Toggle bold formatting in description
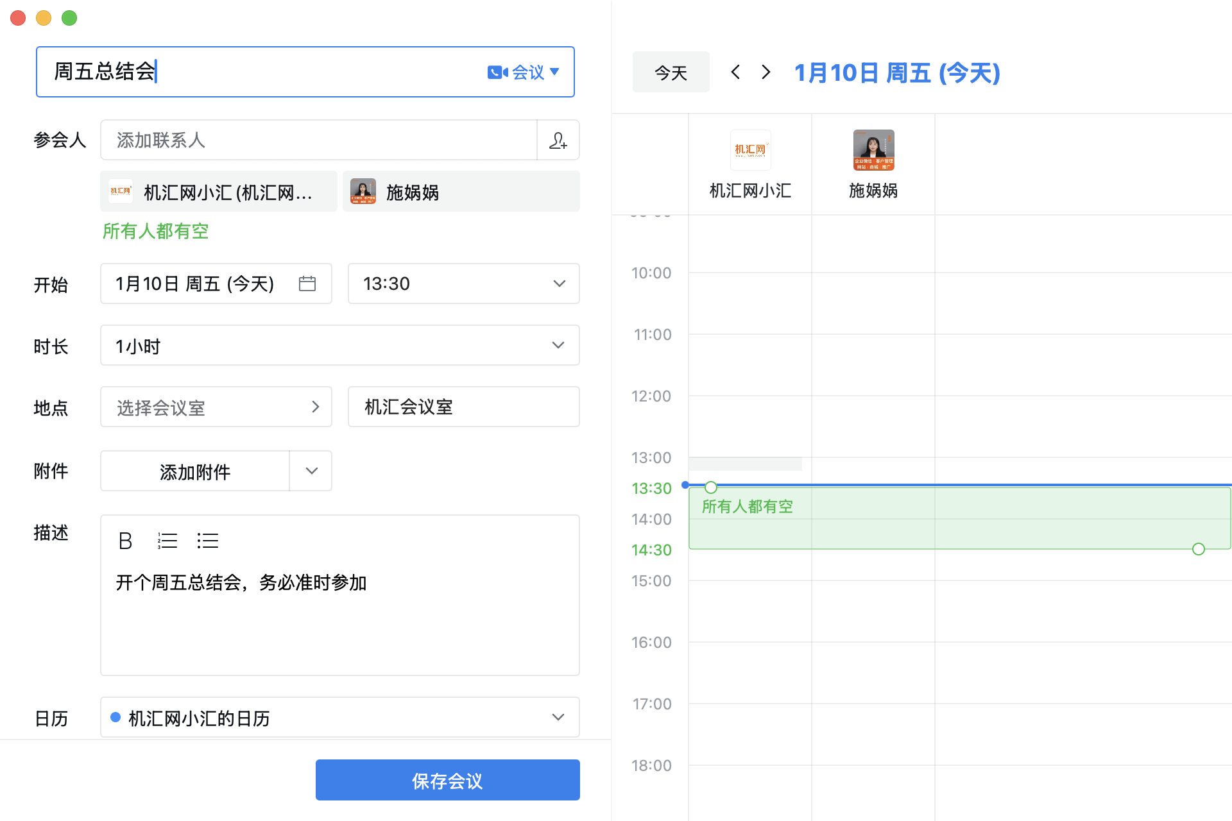 [x=126, y=541]
